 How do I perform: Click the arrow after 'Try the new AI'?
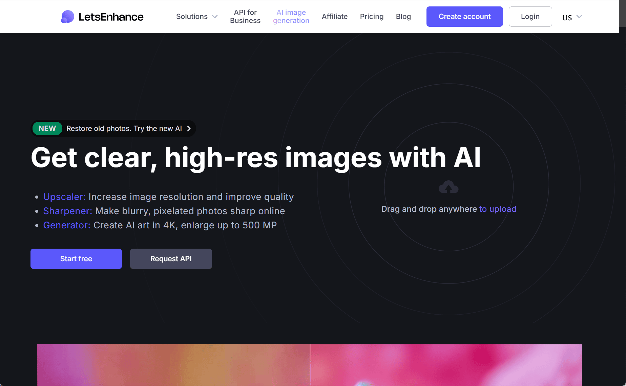coord(189,129)
